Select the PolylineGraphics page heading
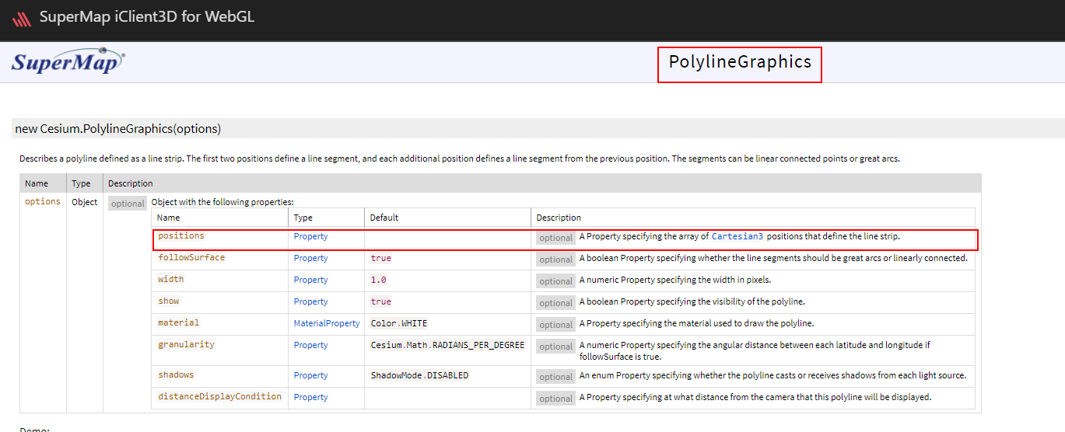This screenshot has height=432, width=1065. (740, 62)
